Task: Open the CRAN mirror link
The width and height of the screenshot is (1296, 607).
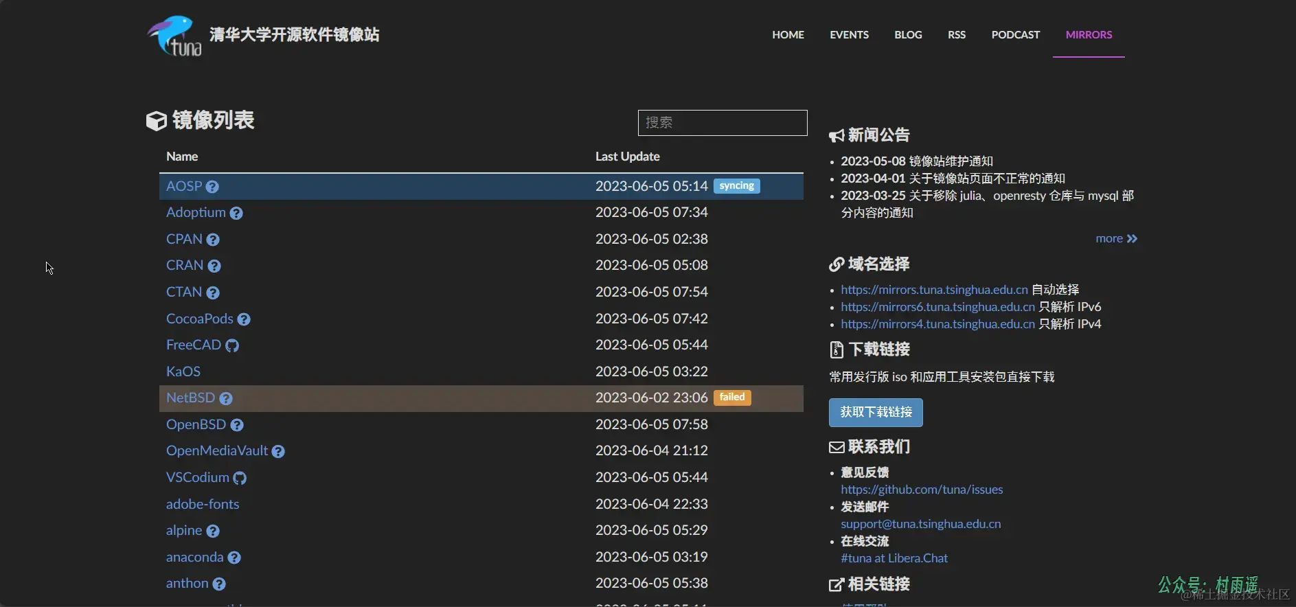Action: point(185,266)
